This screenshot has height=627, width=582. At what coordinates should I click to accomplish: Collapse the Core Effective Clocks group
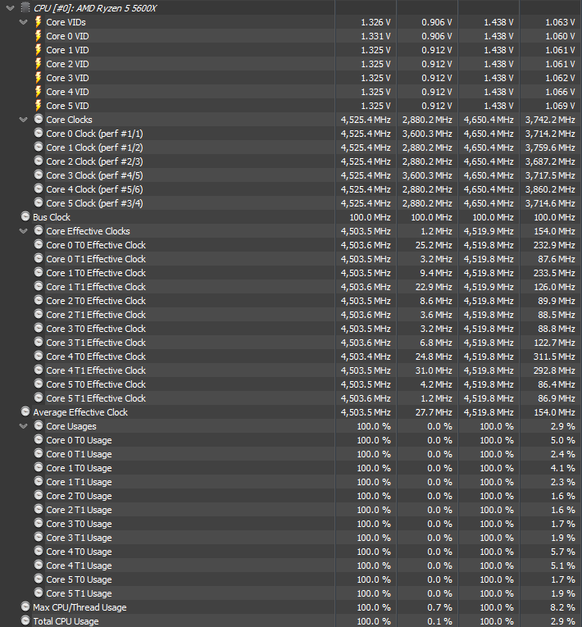[24, 231]
